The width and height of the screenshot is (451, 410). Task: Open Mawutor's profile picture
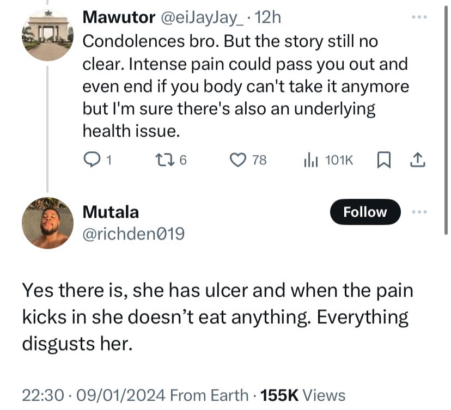click(x=47, y=35)
